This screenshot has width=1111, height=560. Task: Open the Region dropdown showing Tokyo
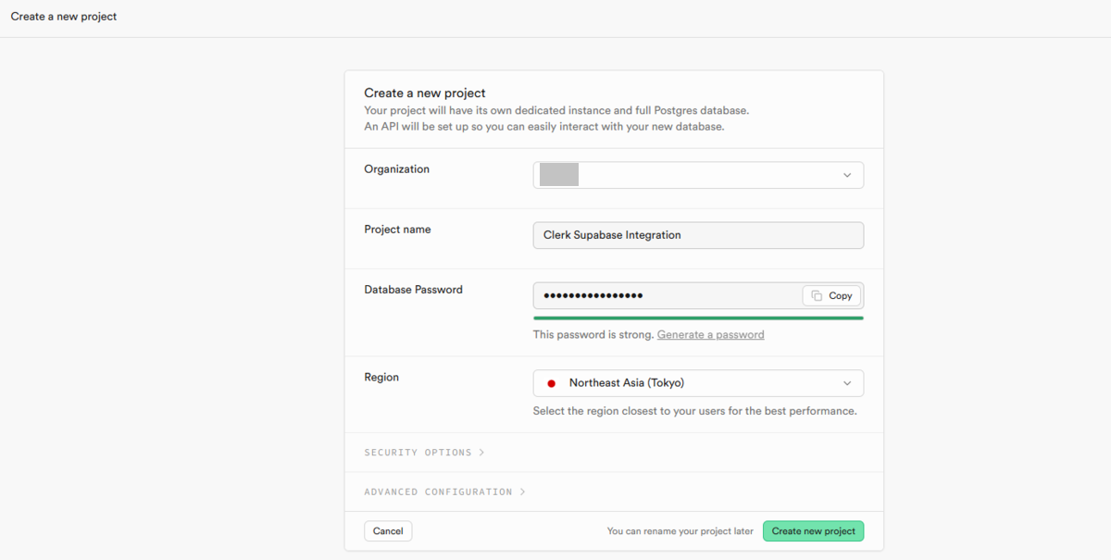(x=698, y=383)
